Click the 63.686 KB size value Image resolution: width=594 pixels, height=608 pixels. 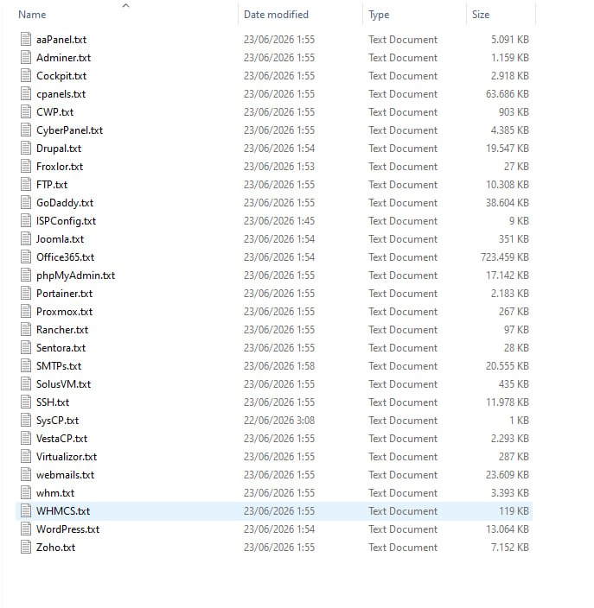(x=508, y=94)
